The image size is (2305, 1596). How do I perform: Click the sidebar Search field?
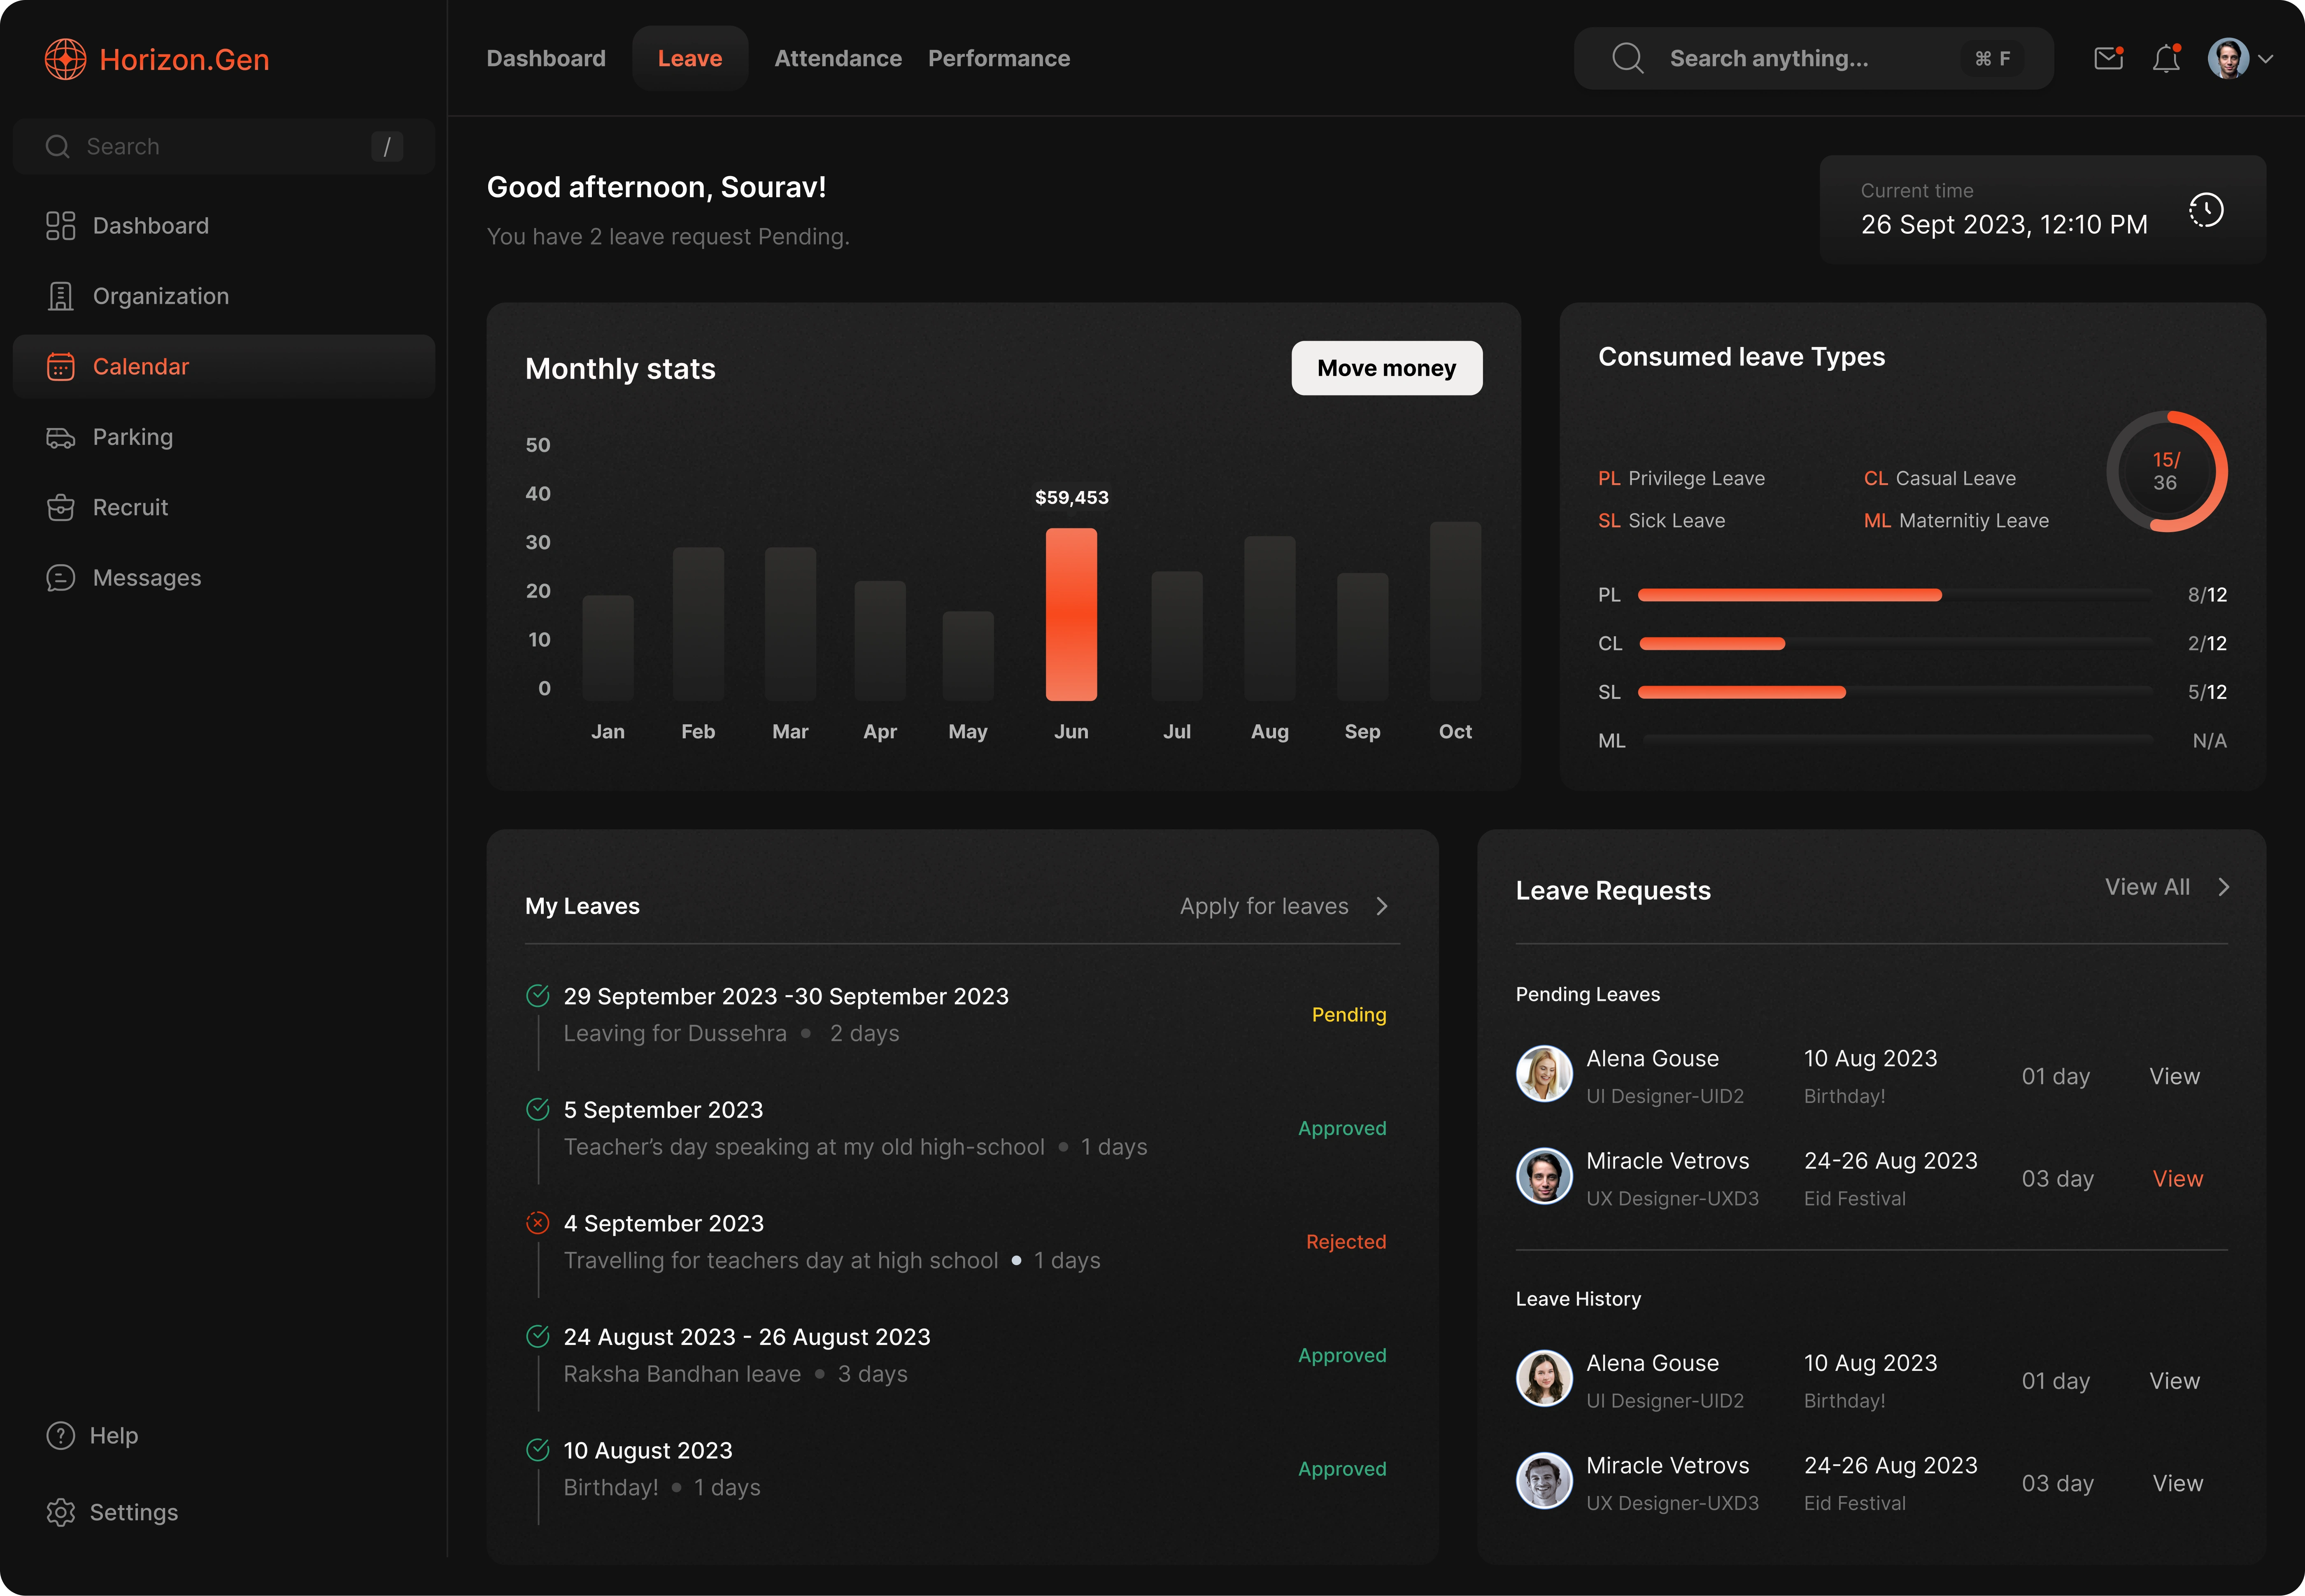(224, 146)
